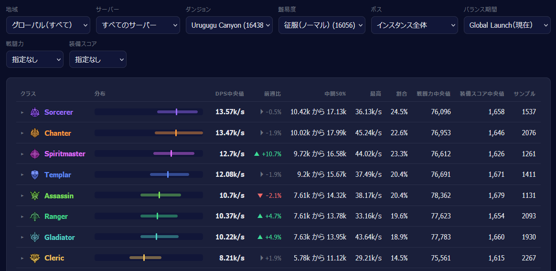The width and height of the screenshot is (556, 271).
Task: Open the バランス期間 Global Launch dropdown
Action: tap(507, 25)
